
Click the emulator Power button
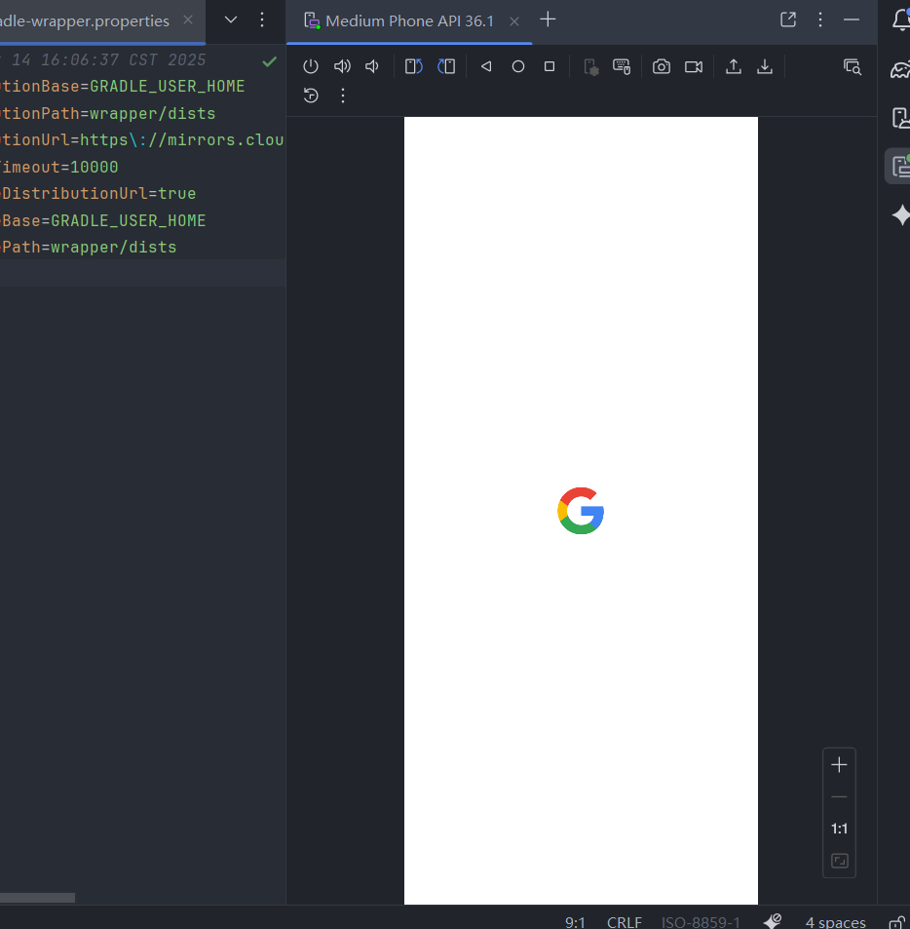click(311, 66)
